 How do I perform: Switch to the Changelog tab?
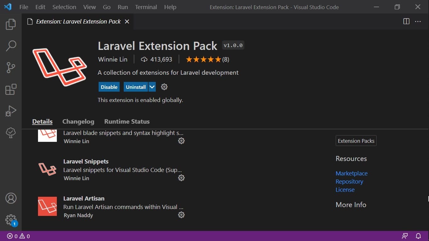pos(78,121)
